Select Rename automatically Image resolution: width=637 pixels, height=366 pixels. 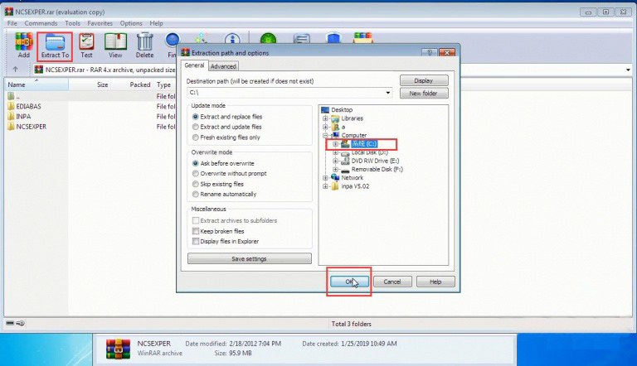click(x=196, y=195)
